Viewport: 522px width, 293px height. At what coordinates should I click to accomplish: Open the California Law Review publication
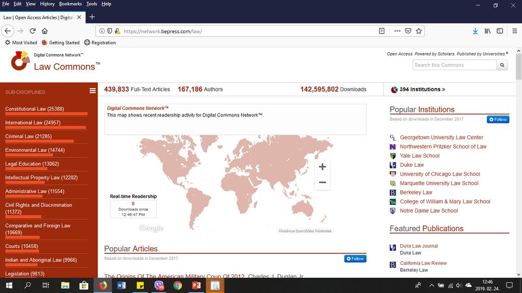tap(423, 263)
